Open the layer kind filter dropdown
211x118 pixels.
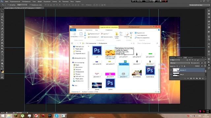click(x=175, y=60)
